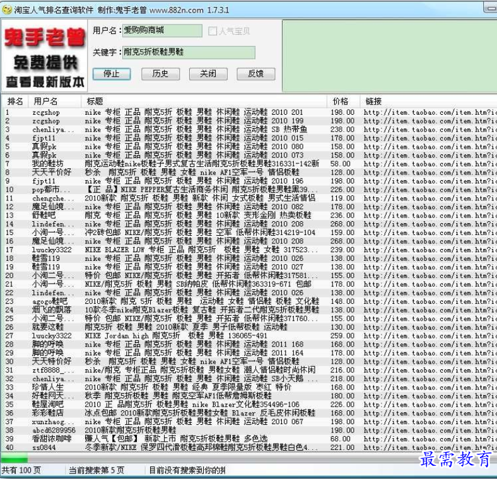Focus the 关键字 input field
The width and height of the screenshot is (497, 479).
tap(189, 52)
